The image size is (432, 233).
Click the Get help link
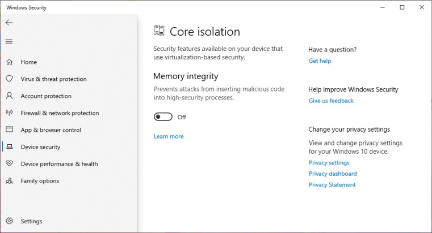click(x=320, y=61)
